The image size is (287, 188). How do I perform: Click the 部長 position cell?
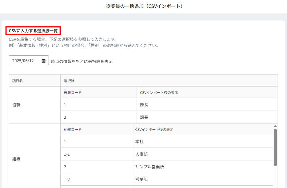[x=207, y=104]
